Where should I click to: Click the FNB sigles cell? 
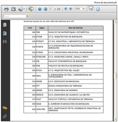pyautogui.click(x=42, y=66)
